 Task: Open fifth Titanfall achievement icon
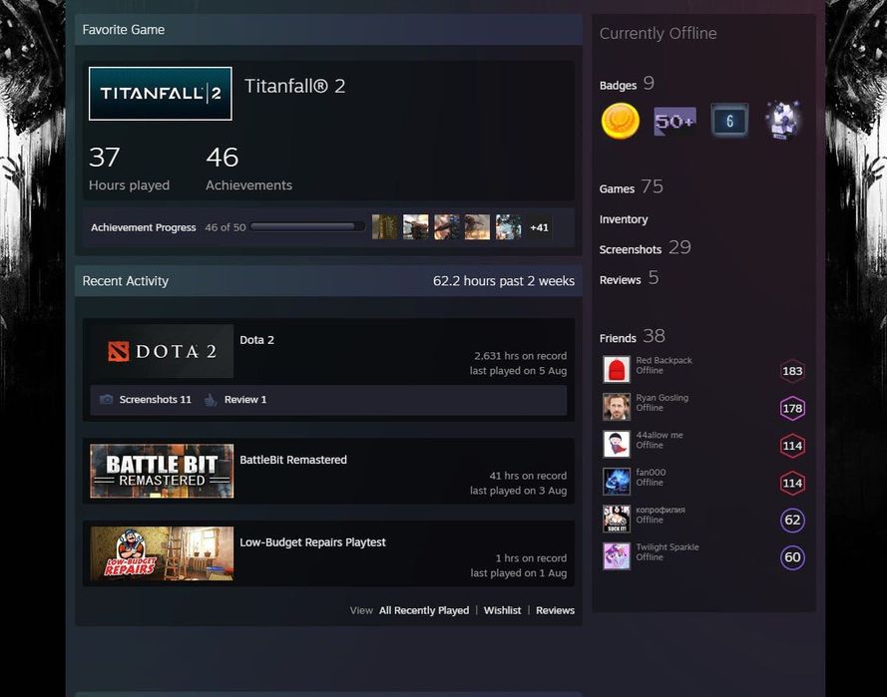coord(508,227)
